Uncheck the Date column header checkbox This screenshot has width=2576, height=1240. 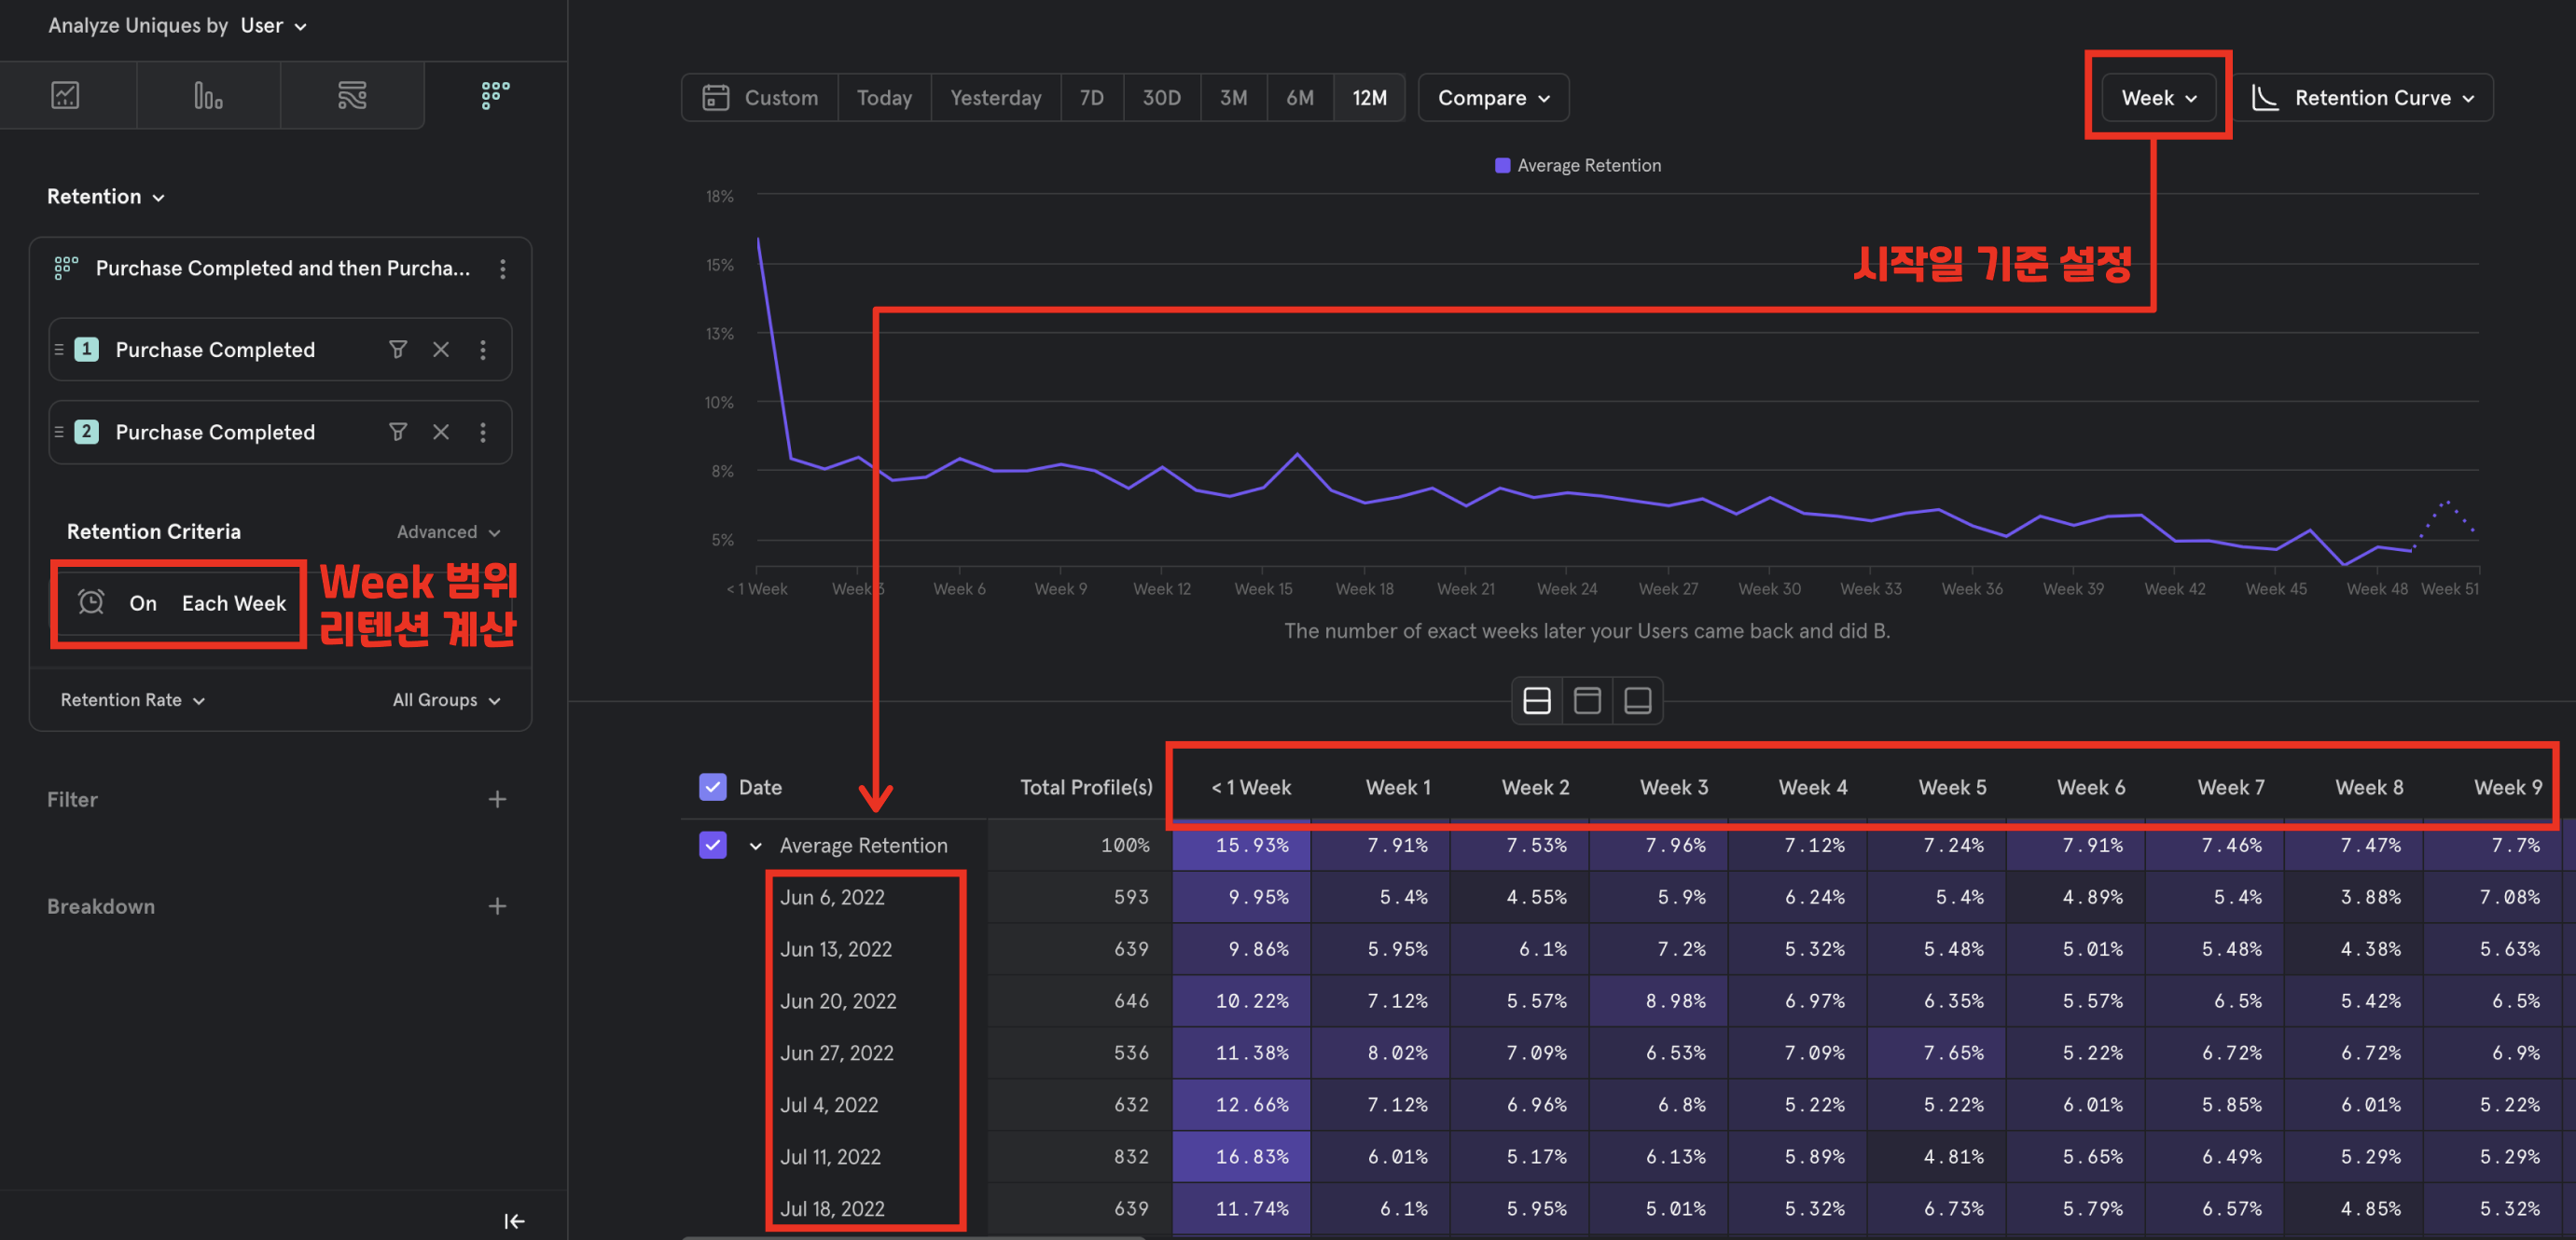[713, 787]
